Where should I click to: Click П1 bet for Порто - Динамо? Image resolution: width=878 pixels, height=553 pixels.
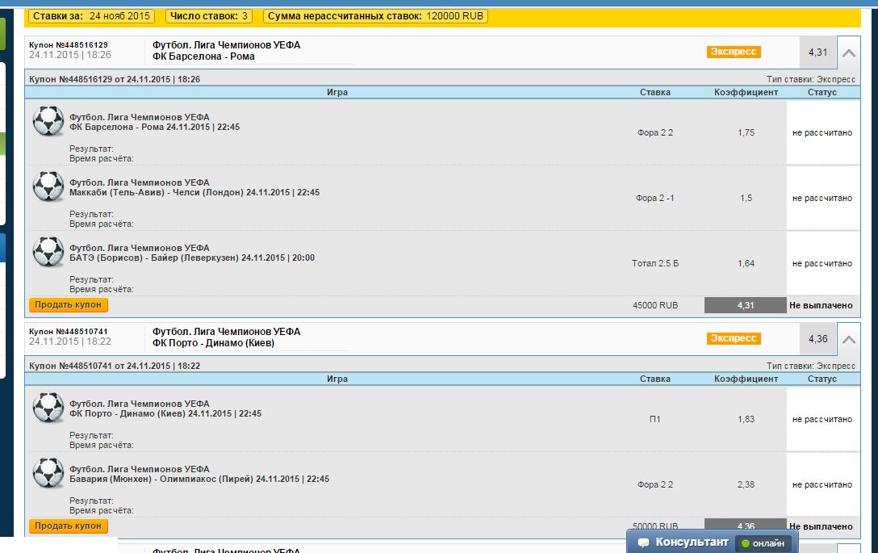point(655,419)
